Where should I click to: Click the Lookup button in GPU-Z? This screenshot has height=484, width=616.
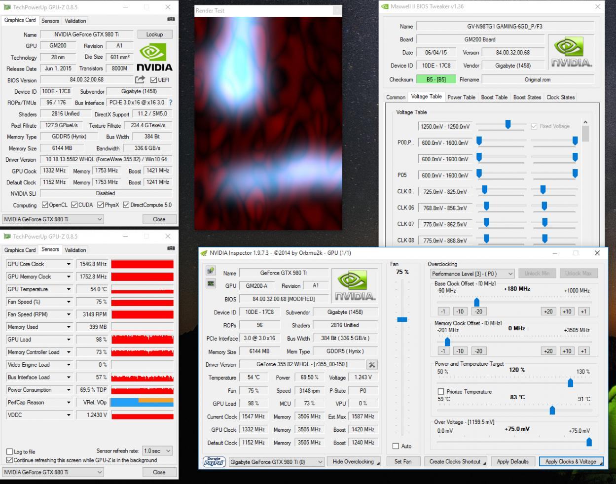(154, 35)
